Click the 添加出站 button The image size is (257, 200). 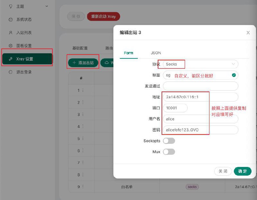coord(83,63)
